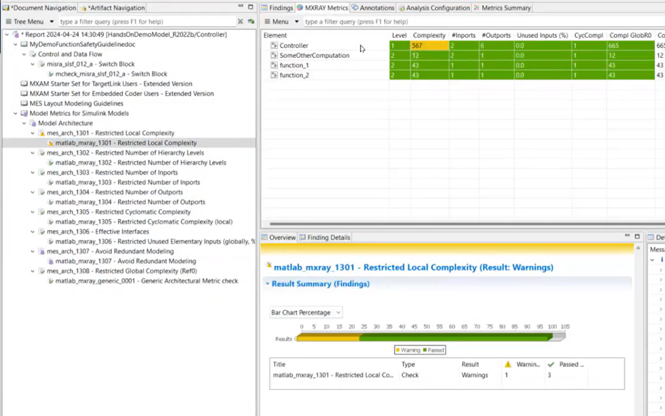Open the metrics Menu dropdown arrow
This screenshot has height=416, width=665.
[297, 21]
